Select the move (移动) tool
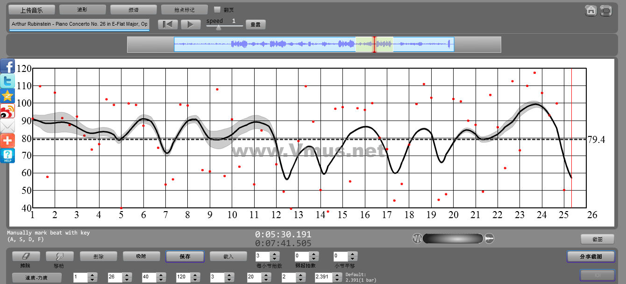This screenshot has height=284, width=626. point(59,256)
